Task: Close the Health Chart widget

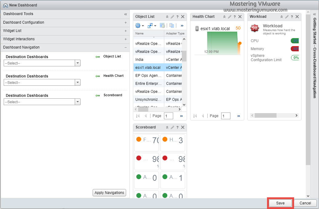Action: tap(240, 17)
